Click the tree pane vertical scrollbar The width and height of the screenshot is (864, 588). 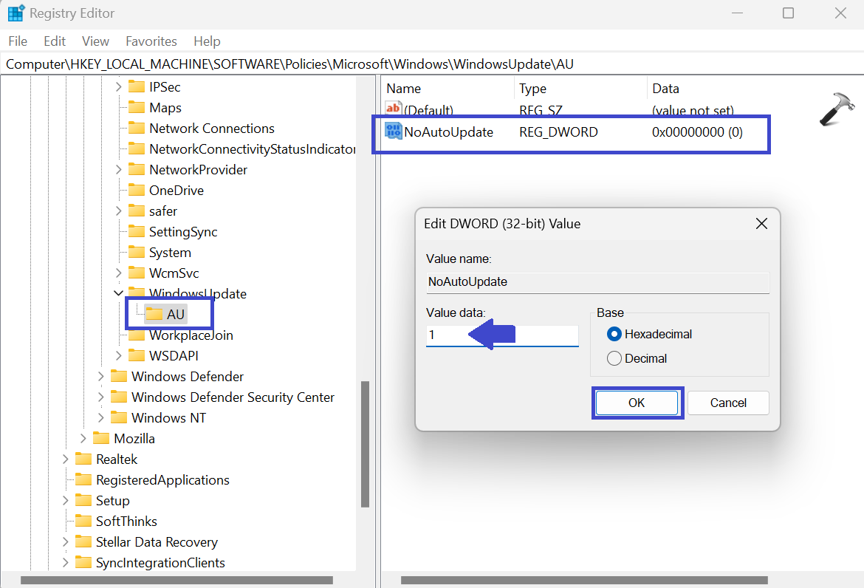365,443
